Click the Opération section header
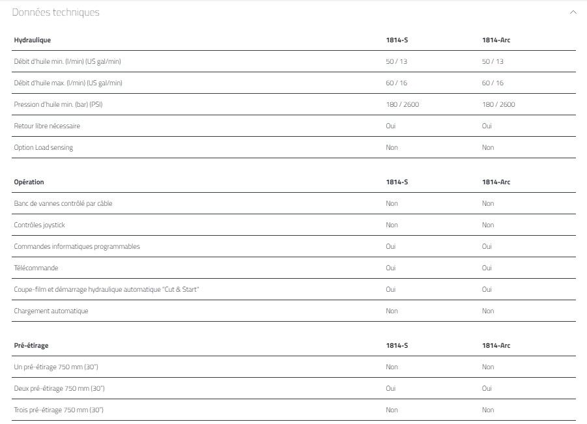587x424 pixels. (x=29, y=182)
